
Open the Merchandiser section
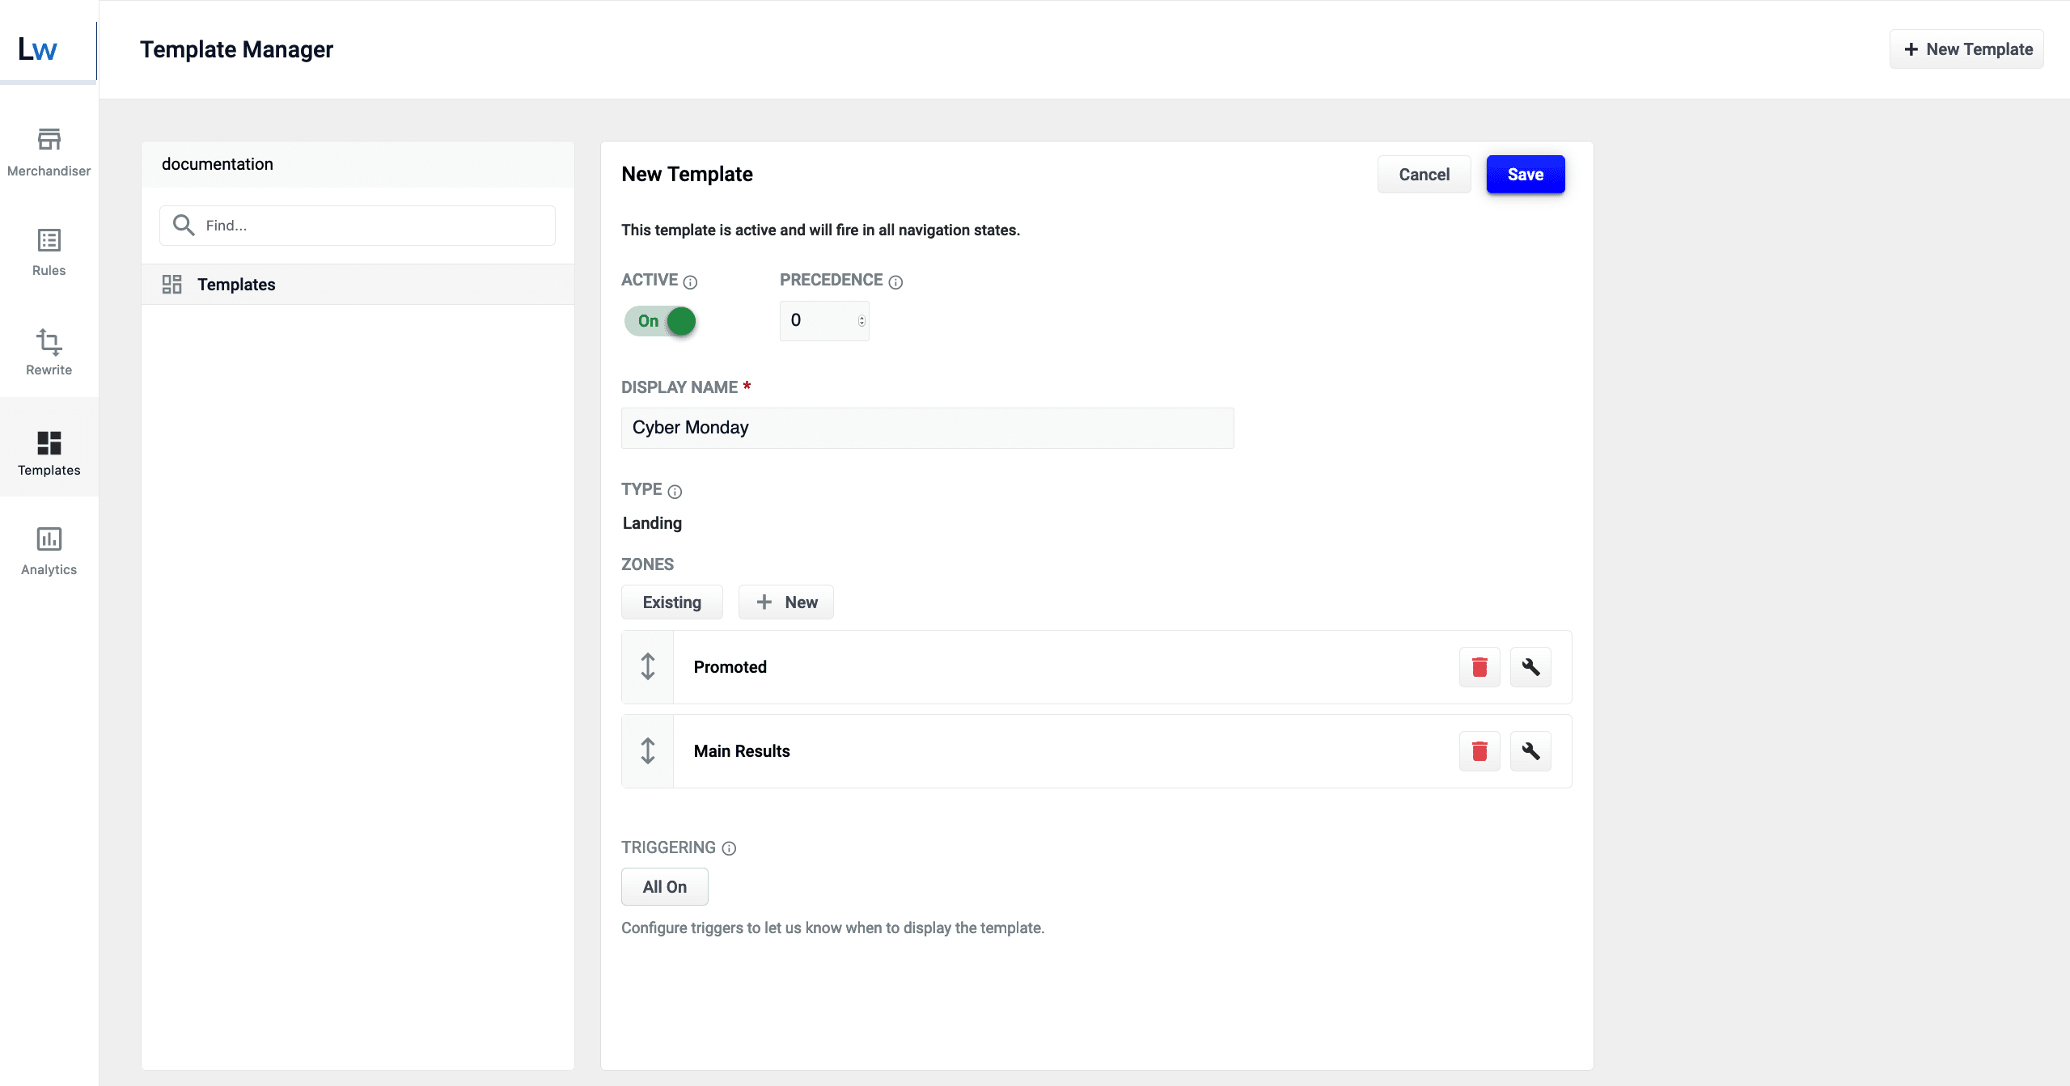(49, 151)
